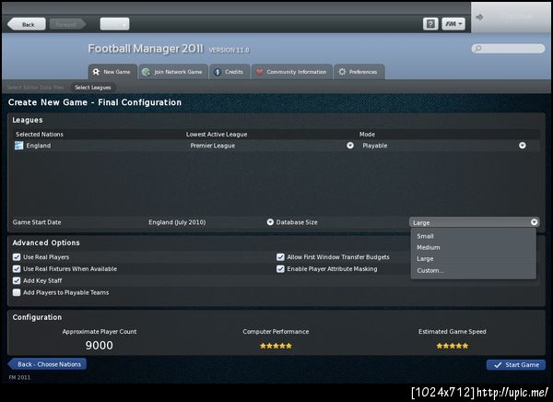Click Estimated Game Speed star rating
This screenshot has width=553, height=402.
pyautogui.click(x=453, y=346)
